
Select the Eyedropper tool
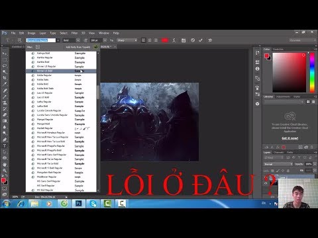pyautogui.click(x=5, y=84)
